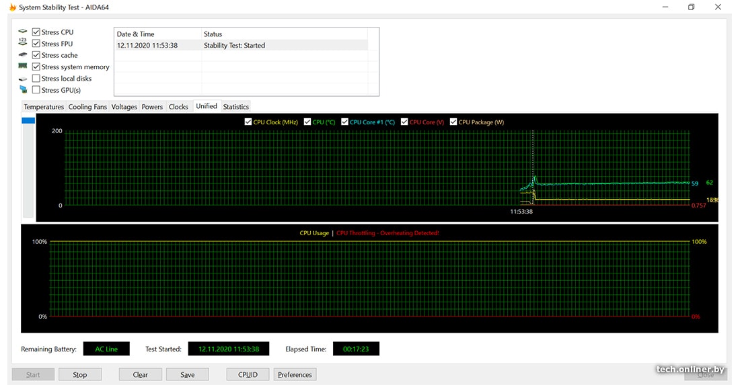Open the Powers tab
740x385 pixels.
point(152,107)
